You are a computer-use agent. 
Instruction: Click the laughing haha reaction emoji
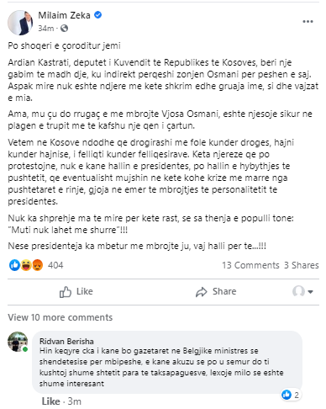26,265
